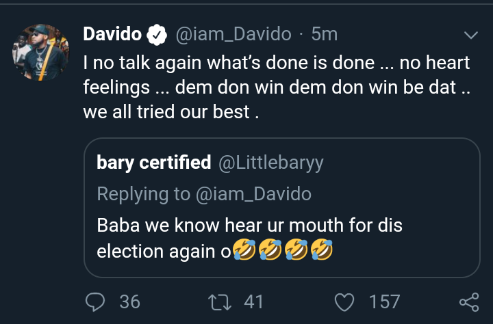Viewport: 493px width, 324px height.
Task: Click the 36 replies count
Action: [129, 301]
